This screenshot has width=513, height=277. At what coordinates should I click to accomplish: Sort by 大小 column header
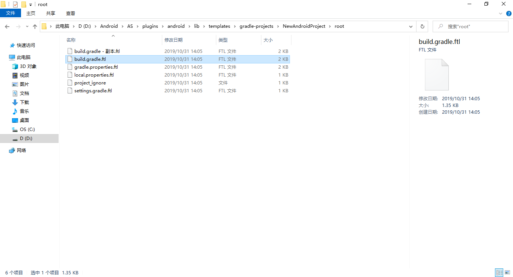(276, 40)
